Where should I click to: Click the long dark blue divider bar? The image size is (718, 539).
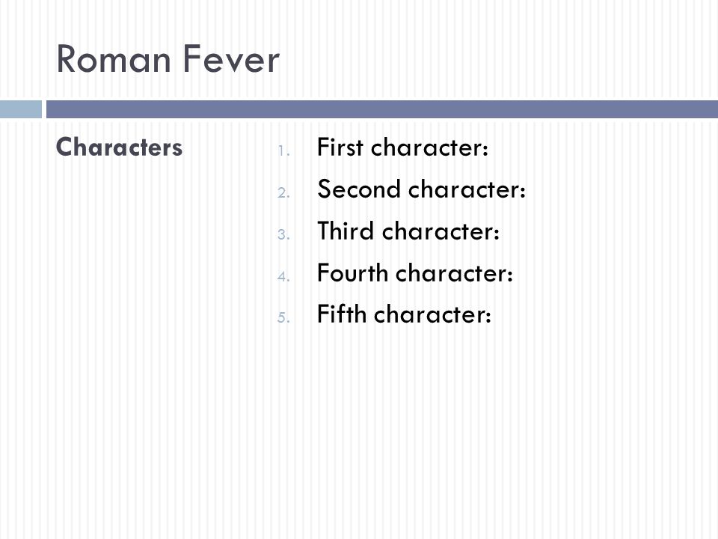(x=382, y=109)
